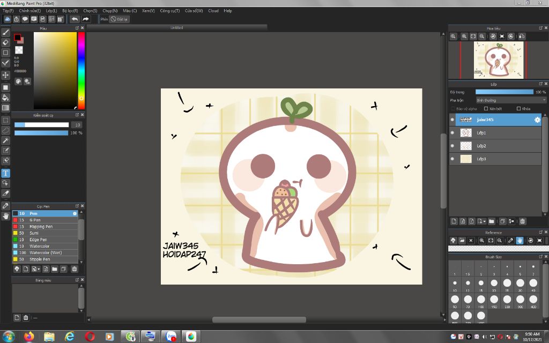Select the Watercolor (Wet) brush

45,253
